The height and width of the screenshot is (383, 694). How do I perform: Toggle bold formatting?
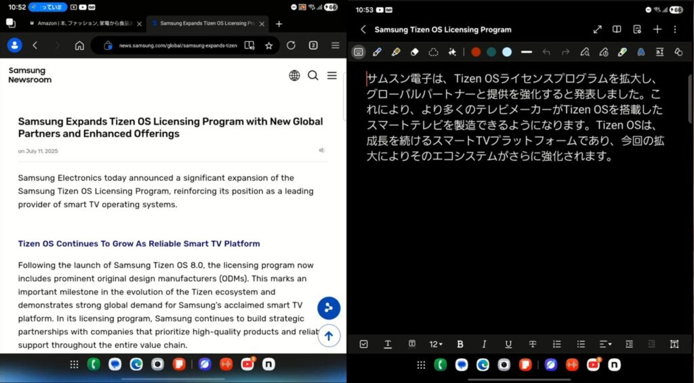click(460, 344)
